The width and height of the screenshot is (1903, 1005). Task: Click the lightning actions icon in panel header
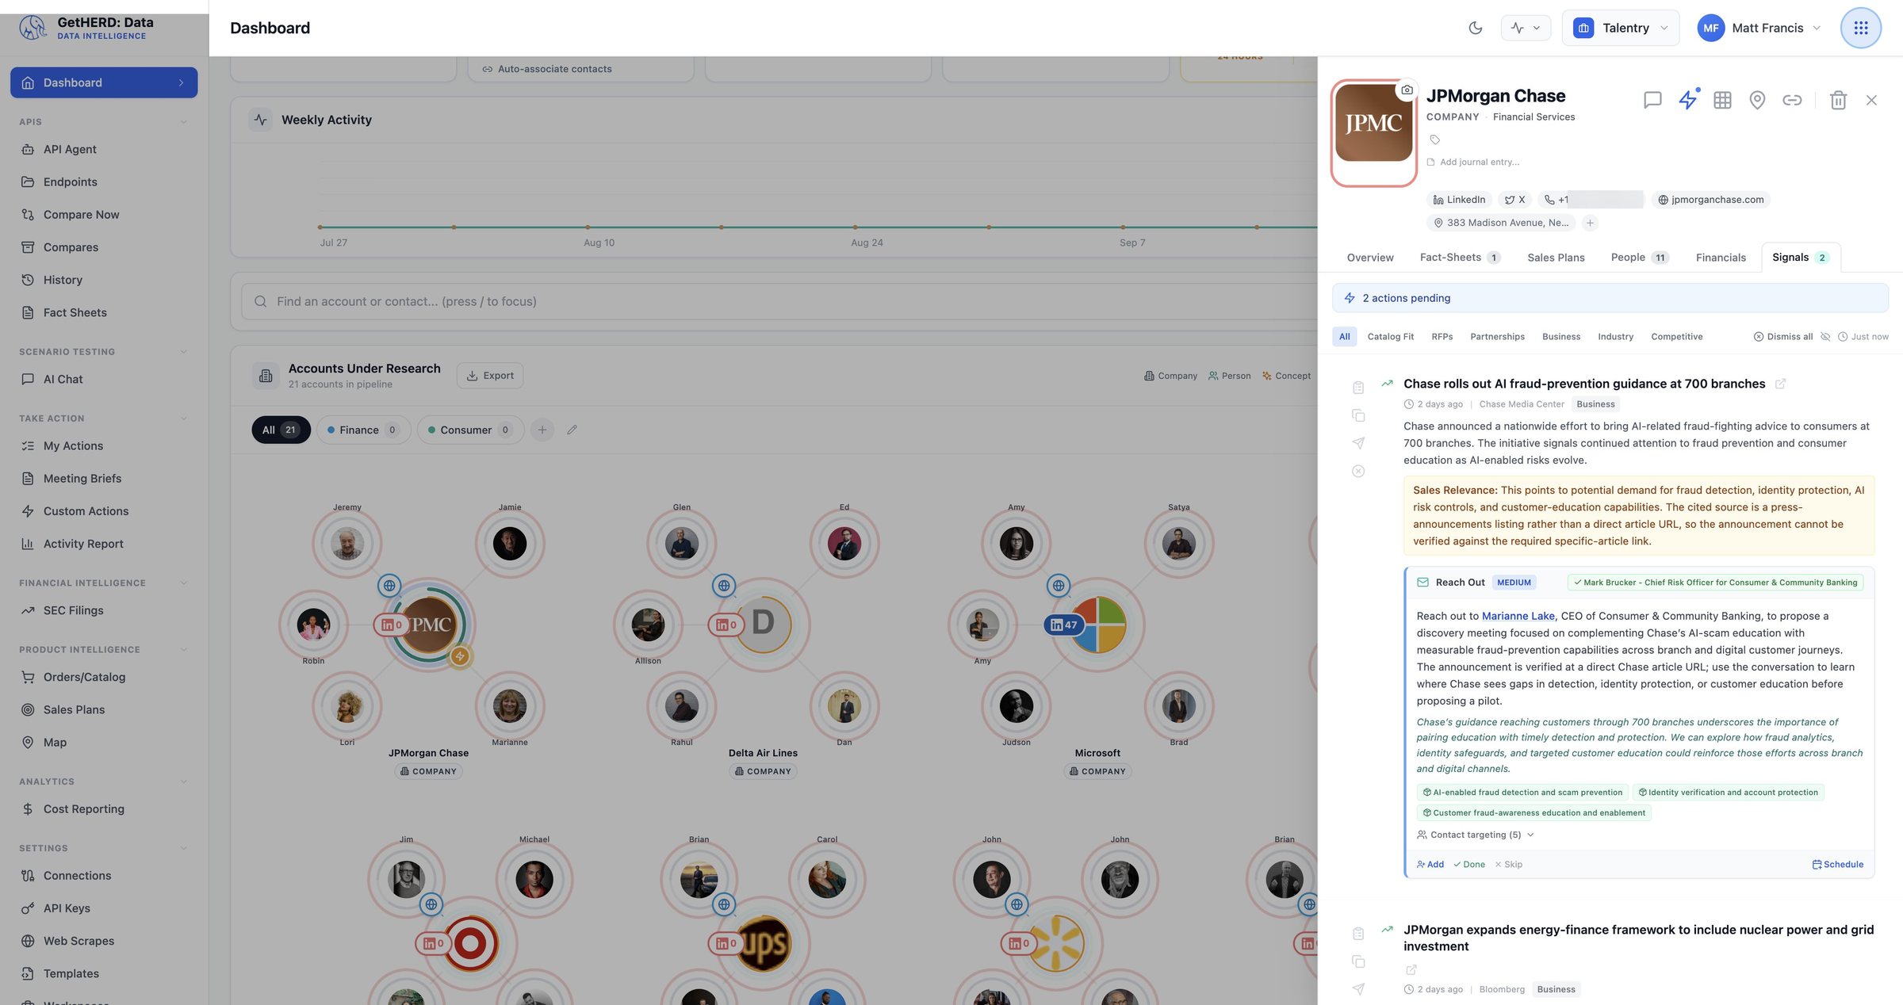[x=1687, y=100]
